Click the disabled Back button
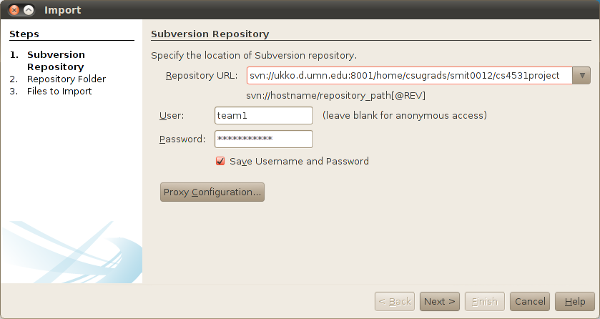Screen dimensions: 600x319 pos(395,302)
